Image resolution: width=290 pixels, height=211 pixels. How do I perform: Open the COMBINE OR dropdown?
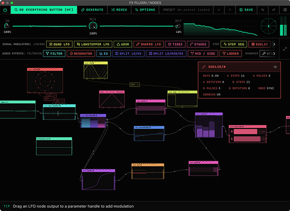[x=212, y=95]
